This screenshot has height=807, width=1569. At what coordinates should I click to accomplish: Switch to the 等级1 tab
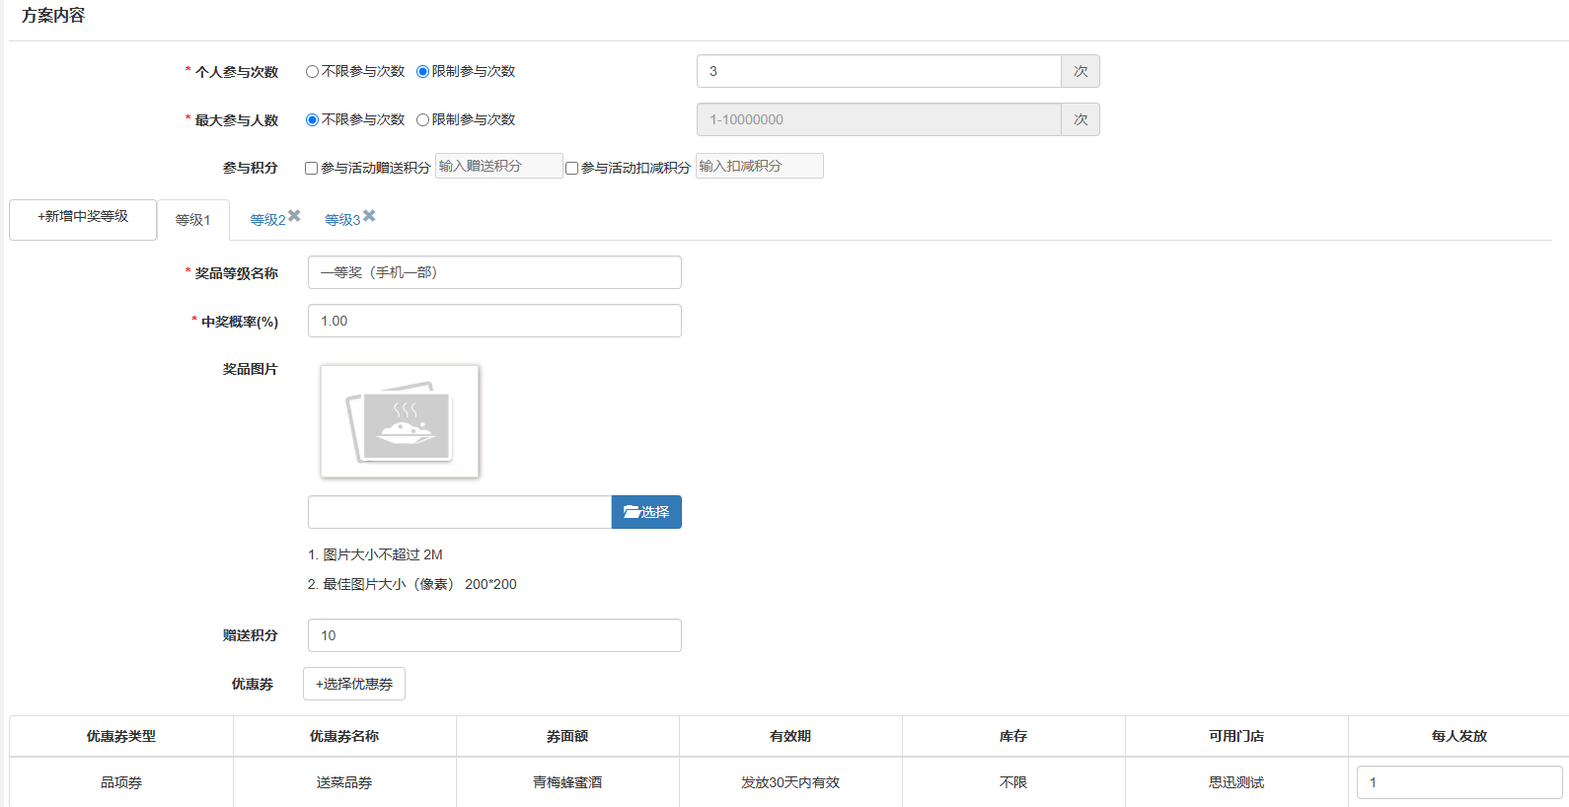coord(192,220)
